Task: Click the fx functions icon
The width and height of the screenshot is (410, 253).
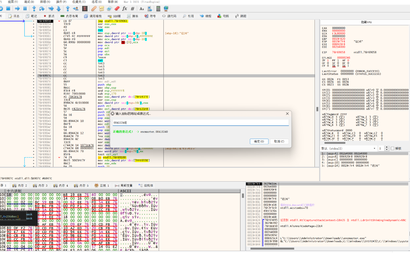Action: (125, 8)
